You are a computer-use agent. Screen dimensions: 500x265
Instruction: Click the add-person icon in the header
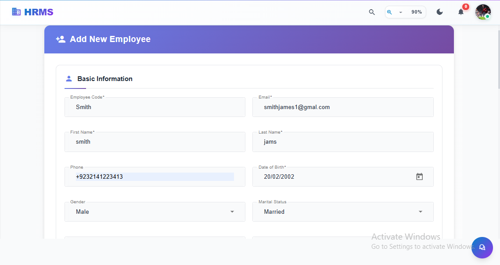(x=61, y=39)
